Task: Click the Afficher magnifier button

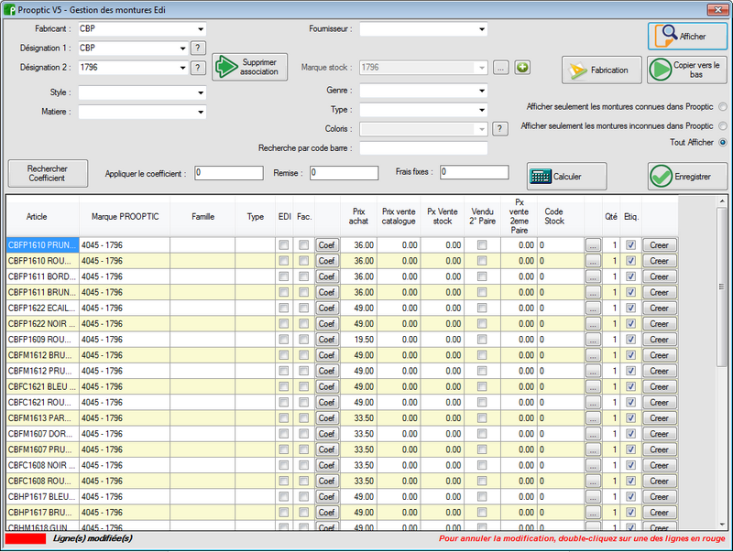Action: (687, 36)
